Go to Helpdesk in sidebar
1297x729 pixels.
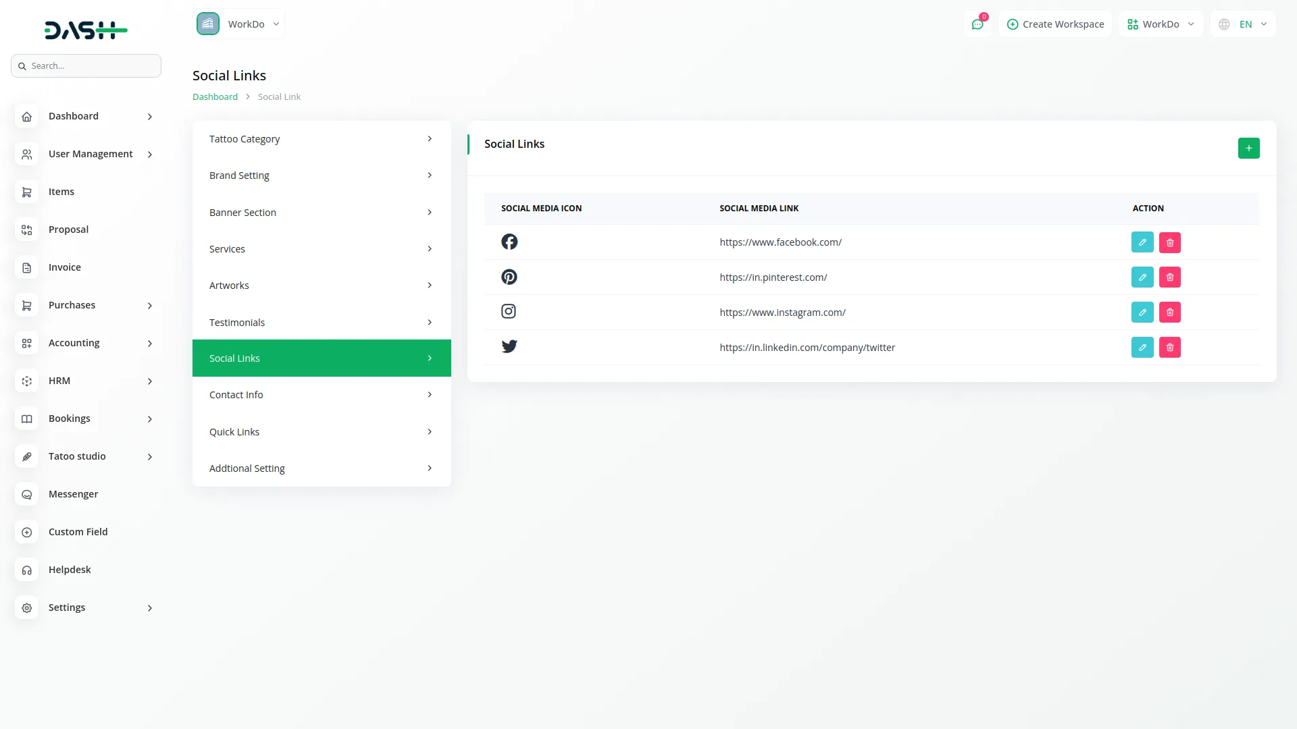[x=70, y=570]
